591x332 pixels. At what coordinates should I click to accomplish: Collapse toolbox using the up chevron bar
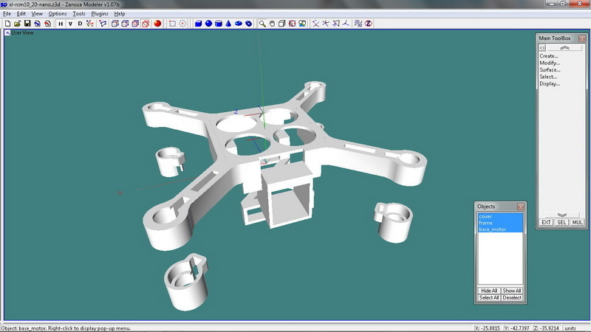click(564, 48)
